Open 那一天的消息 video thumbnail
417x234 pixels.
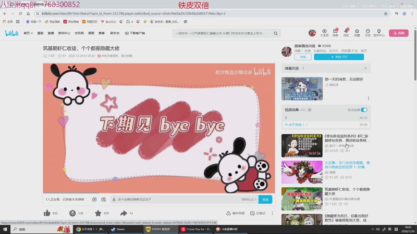click(302, 88)
